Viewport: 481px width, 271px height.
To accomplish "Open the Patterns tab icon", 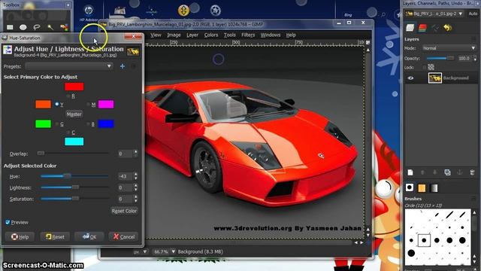I will (422, 187).
